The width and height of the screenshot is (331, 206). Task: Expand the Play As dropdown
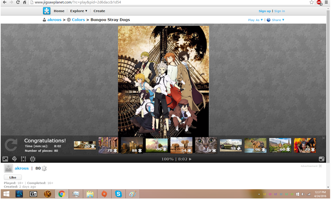(255, 20)
